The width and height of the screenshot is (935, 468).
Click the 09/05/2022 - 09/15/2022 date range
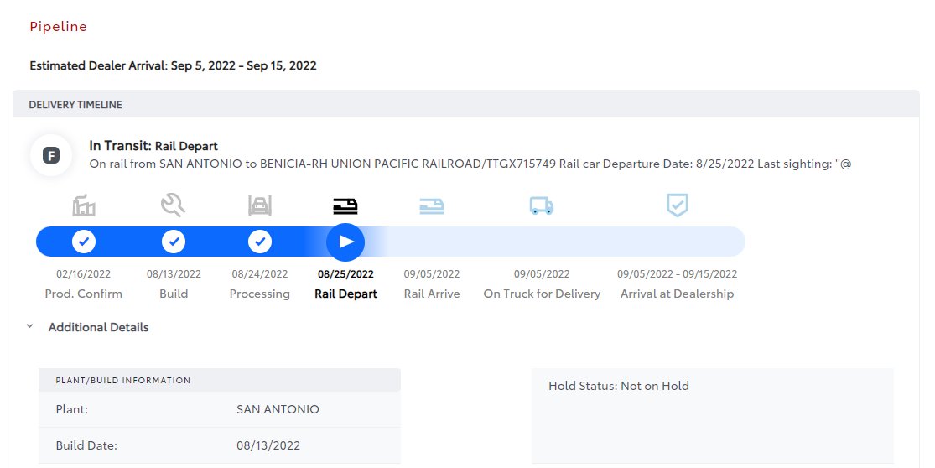point(678,274)
